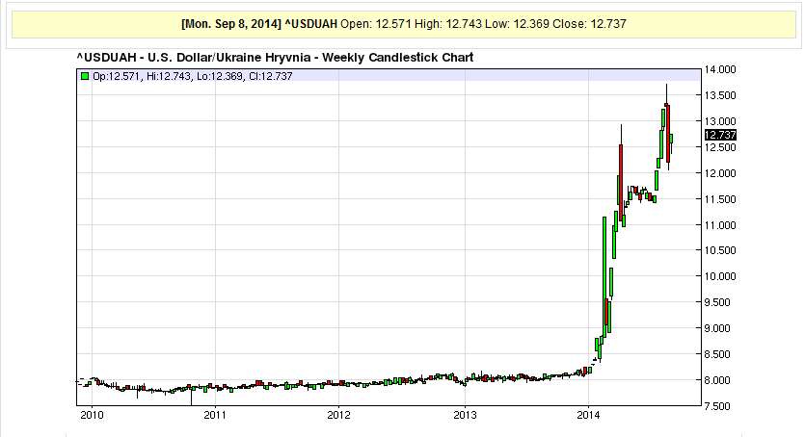The width and height of the screenshot is (805, 437).
Task: Click the 2011 date axis label
Action: point(215,416)
